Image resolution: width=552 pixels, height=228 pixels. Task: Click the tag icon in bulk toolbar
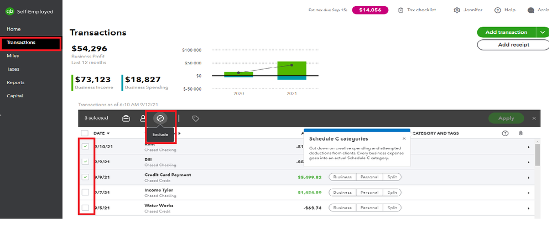coord(196,119)
